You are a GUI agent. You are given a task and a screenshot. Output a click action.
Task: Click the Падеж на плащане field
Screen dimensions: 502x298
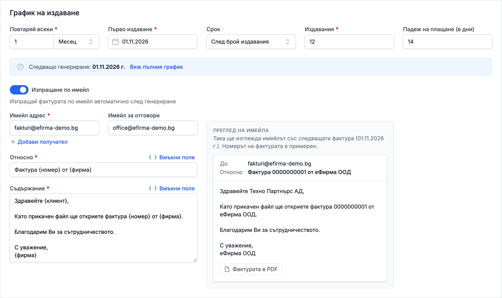point(447,42)
